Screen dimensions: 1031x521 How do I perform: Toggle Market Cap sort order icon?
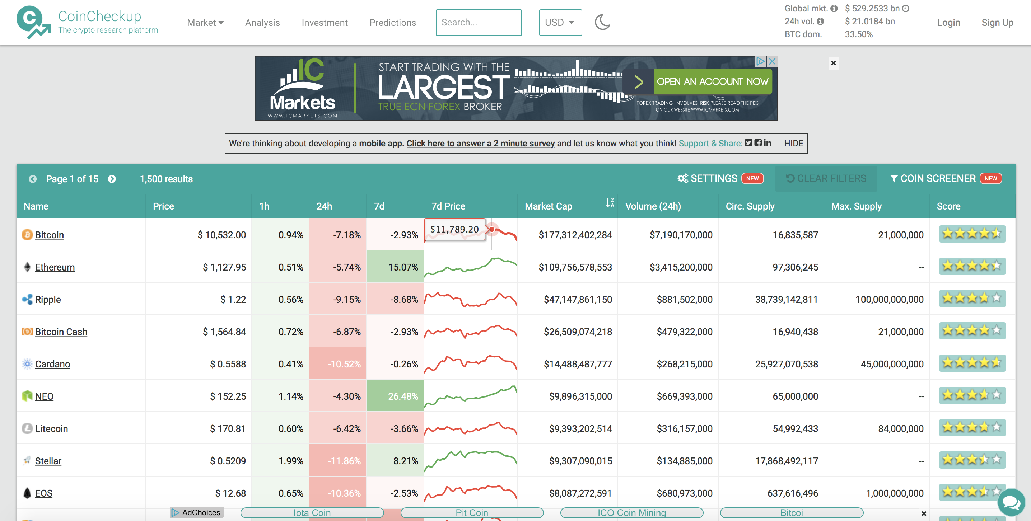point(610,203)
